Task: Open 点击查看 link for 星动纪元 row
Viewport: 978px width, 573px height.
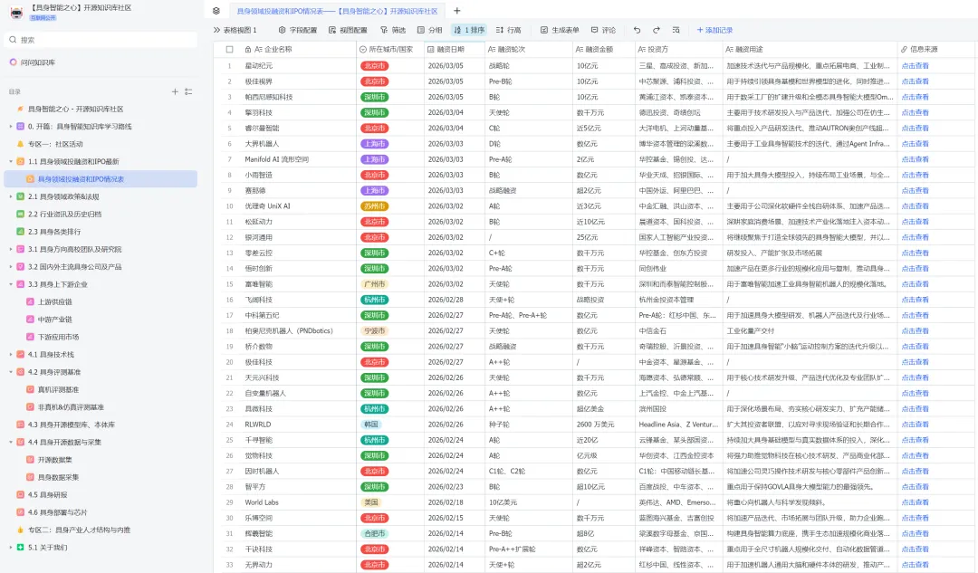Action: pos(915,65)
